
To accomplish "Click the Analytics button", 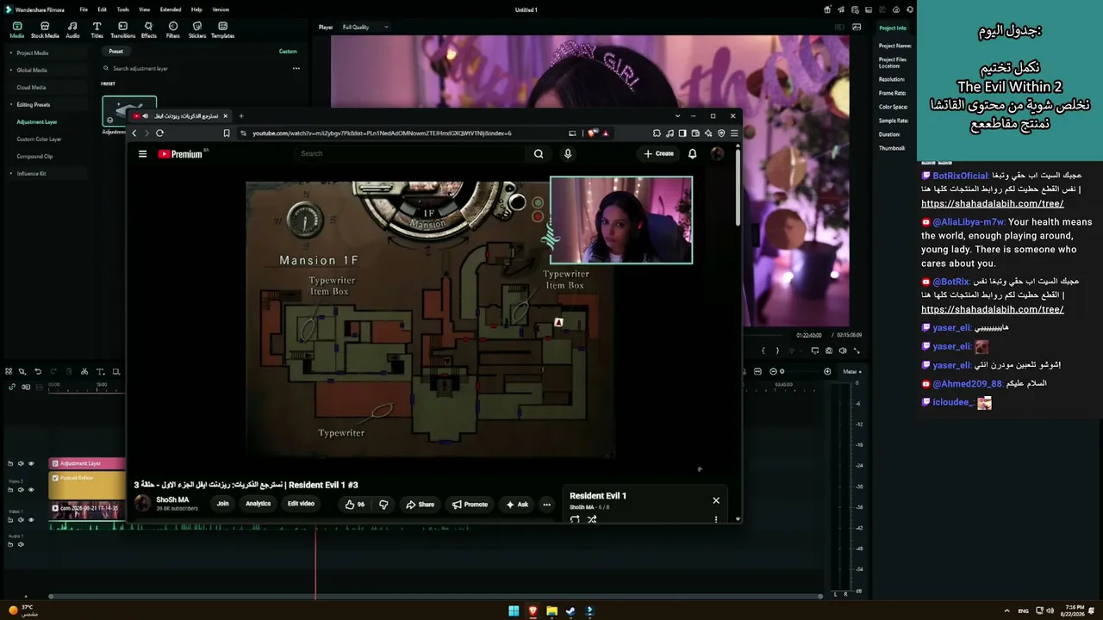I will 258,504.
